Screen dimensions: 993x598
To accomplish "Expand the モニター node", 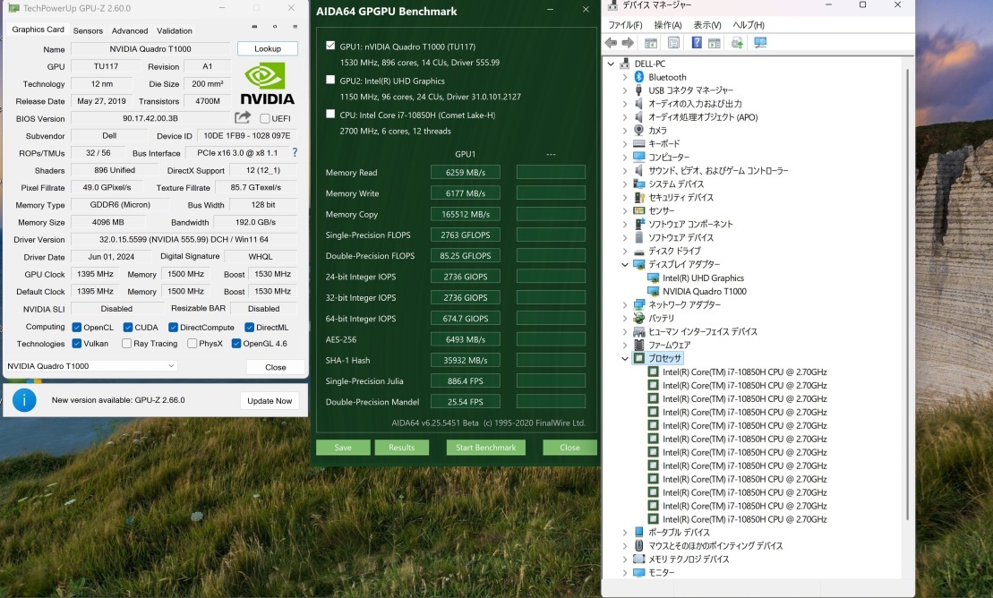I will click(624, 572).
